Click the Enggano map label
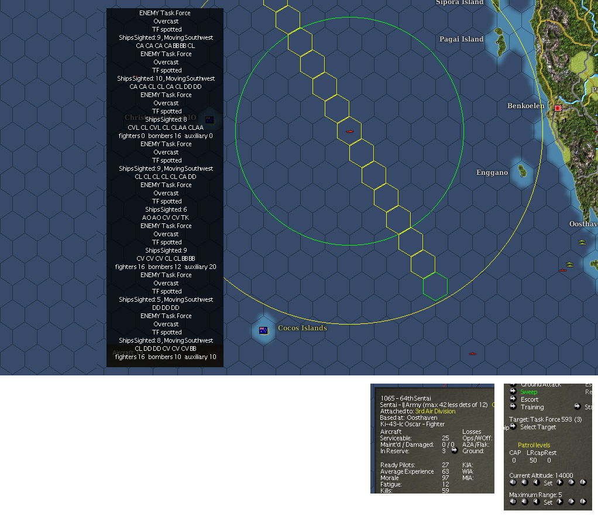Screen dimensions: 598x521 coord(492,172)
